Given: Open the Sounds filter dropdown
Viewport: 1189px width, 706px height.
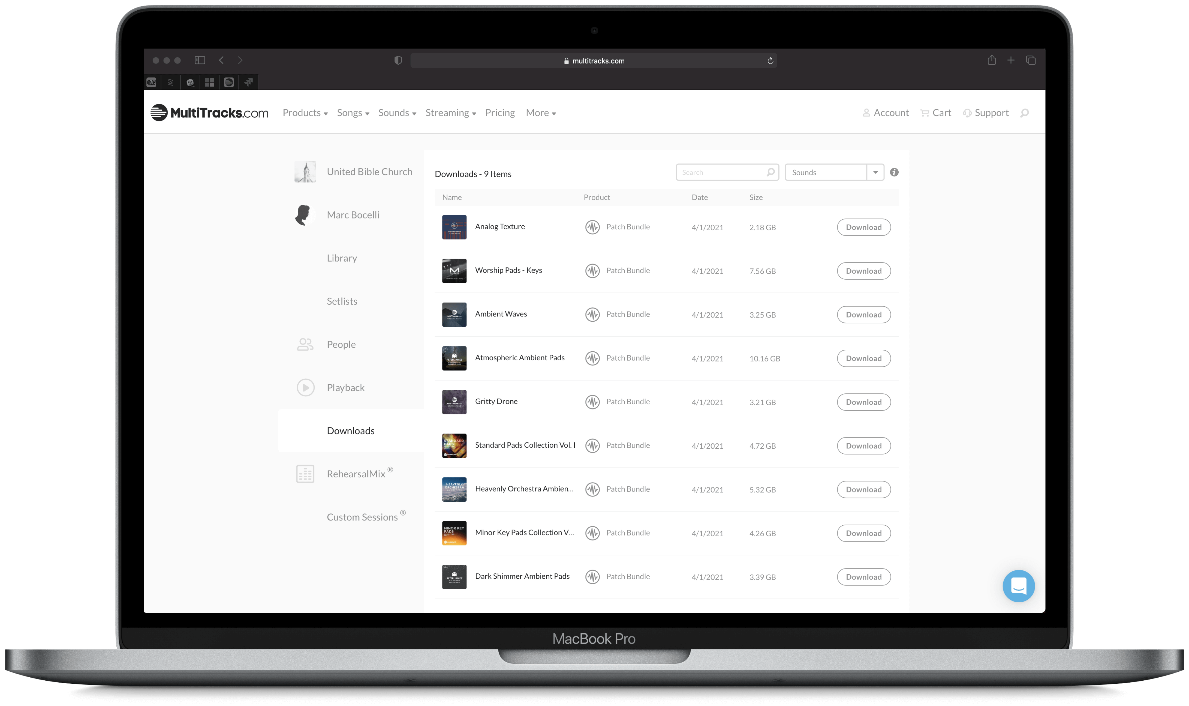Looking at the screenshot, I should tap(875, 172).
